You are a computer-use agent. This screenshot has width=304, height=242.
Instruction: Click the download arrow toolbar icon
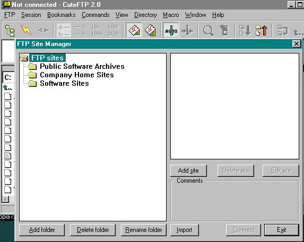pos(245,30)
